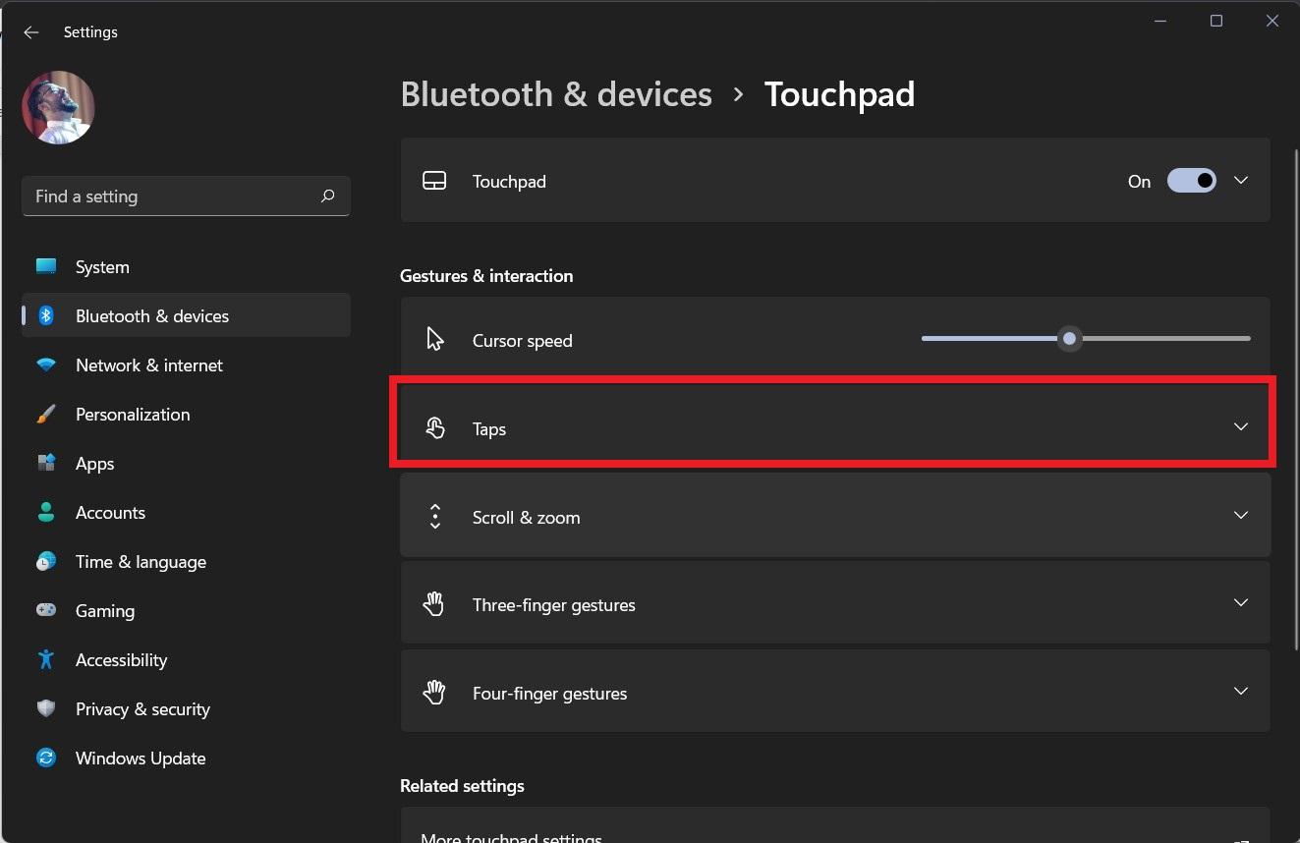Click the Accessibility figure icon
The width and height of the screenshot is (1300, 843).
[46, 660]
